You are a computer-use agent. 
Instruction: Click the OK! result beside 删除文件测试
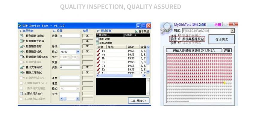click(x=87, y=73)
